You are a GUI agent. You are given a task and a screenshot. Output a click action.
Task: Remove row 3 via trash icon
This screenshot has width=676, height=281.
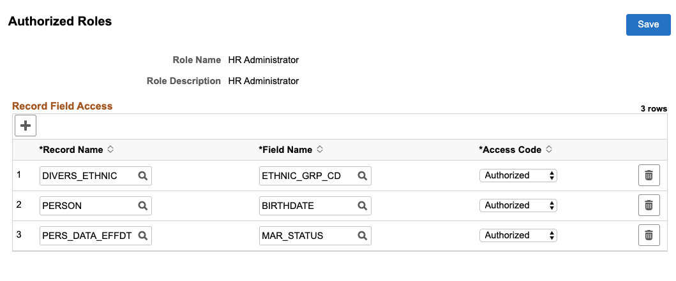tap(649, 235)
